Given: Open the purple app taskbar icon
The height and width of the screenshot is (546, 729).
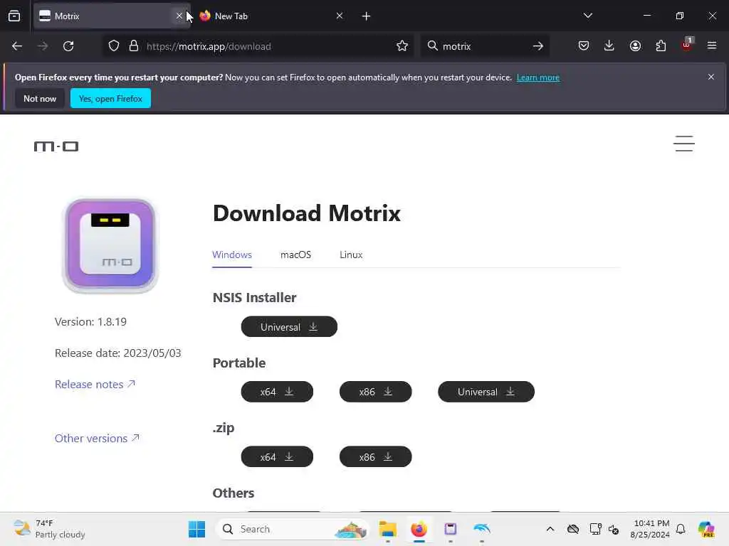Looking at the screenshot, I should [451, 529].
